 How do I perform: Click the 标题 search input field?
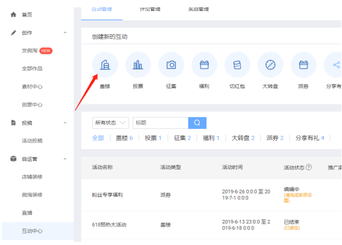pos(160,123)
